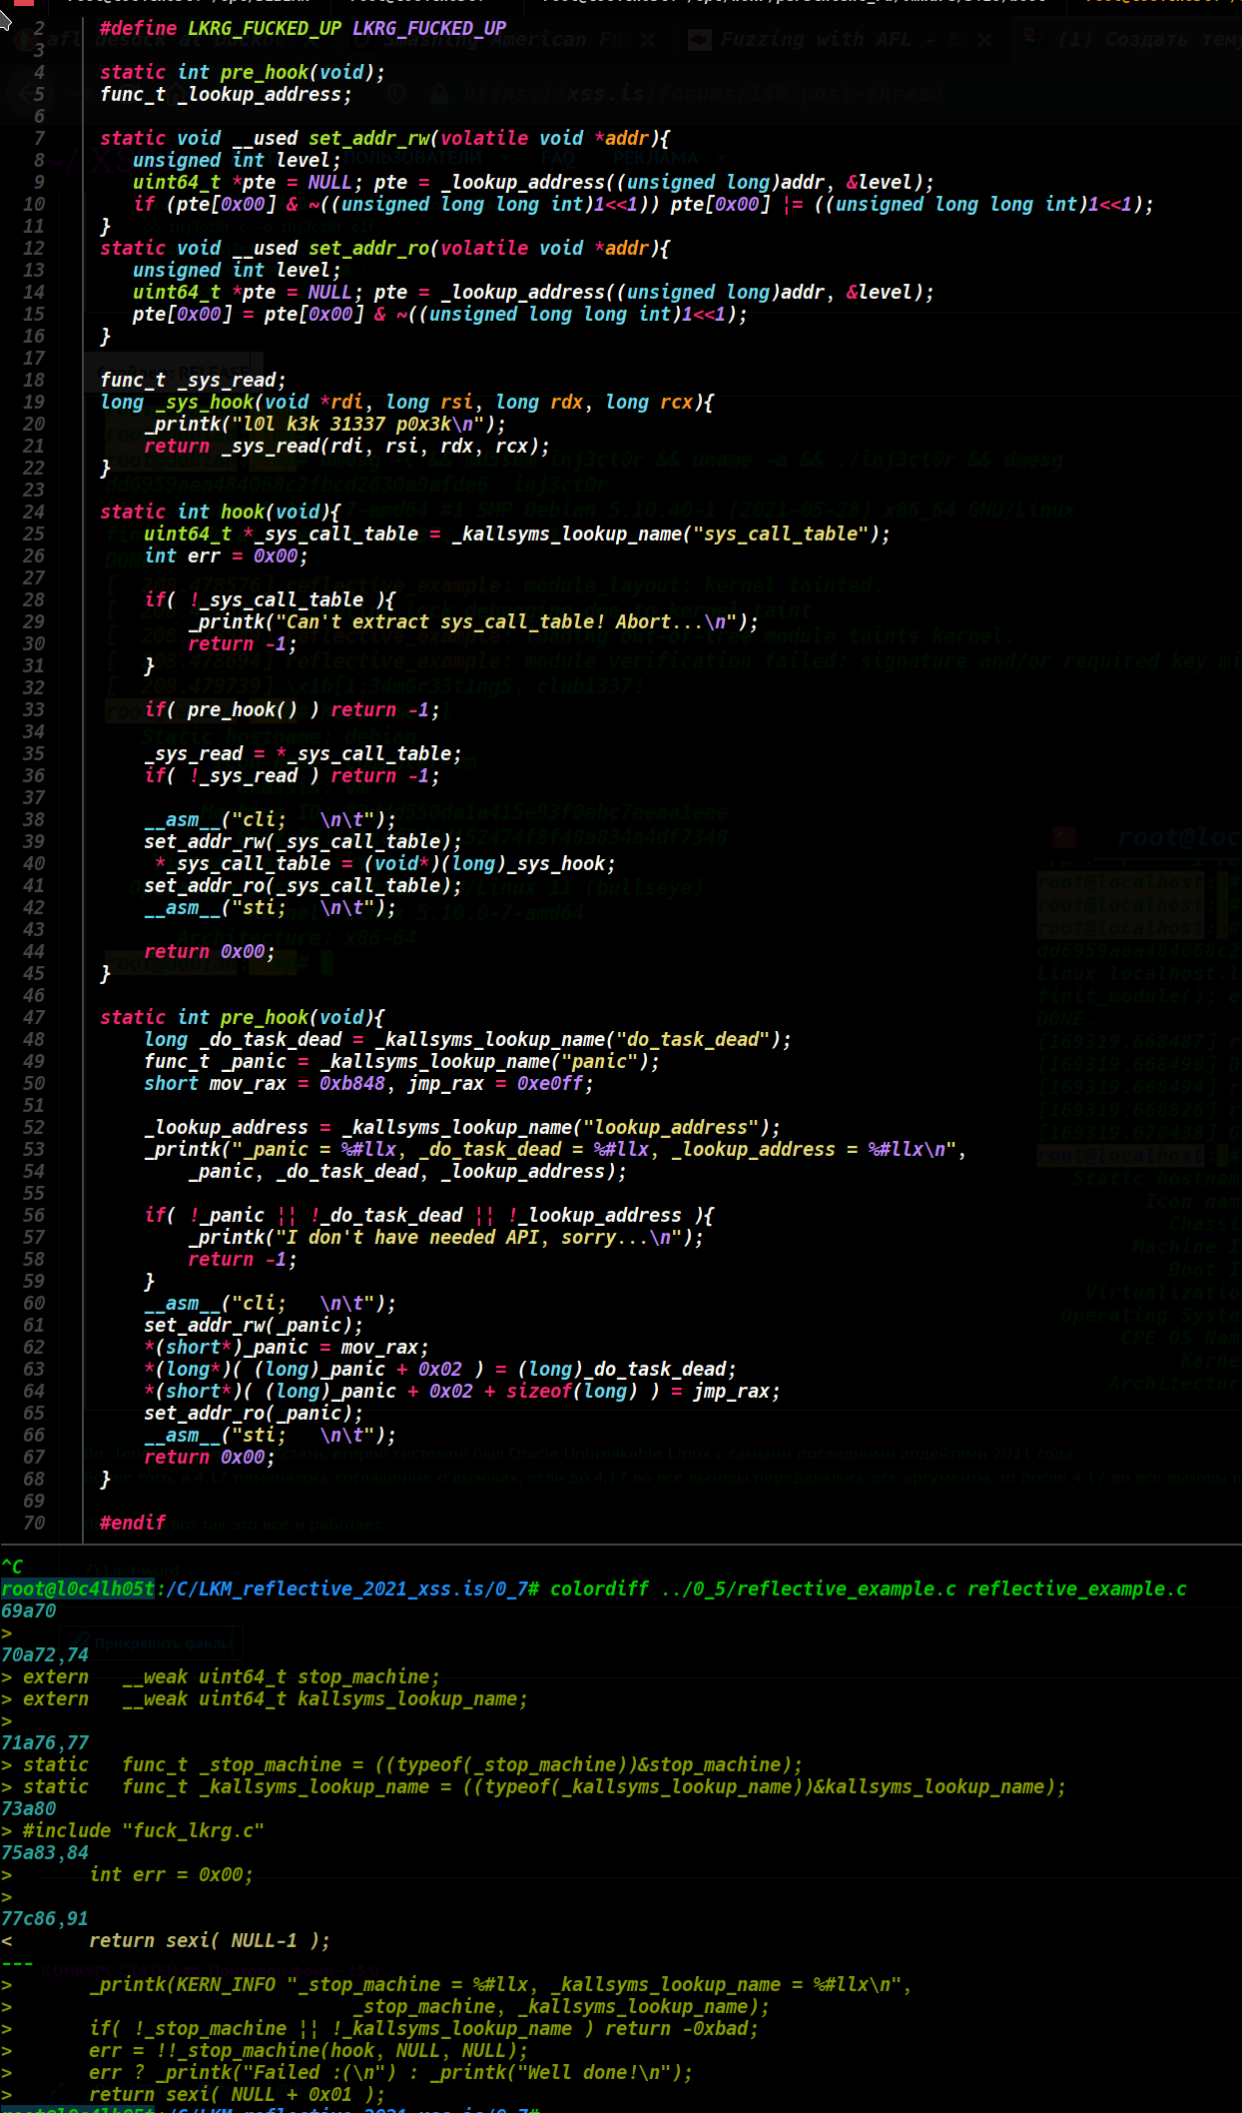Viewport: 1242px width, 2113px height.
Task: Click the '0xe0ff' hex value
Action: pos(550,1083)
